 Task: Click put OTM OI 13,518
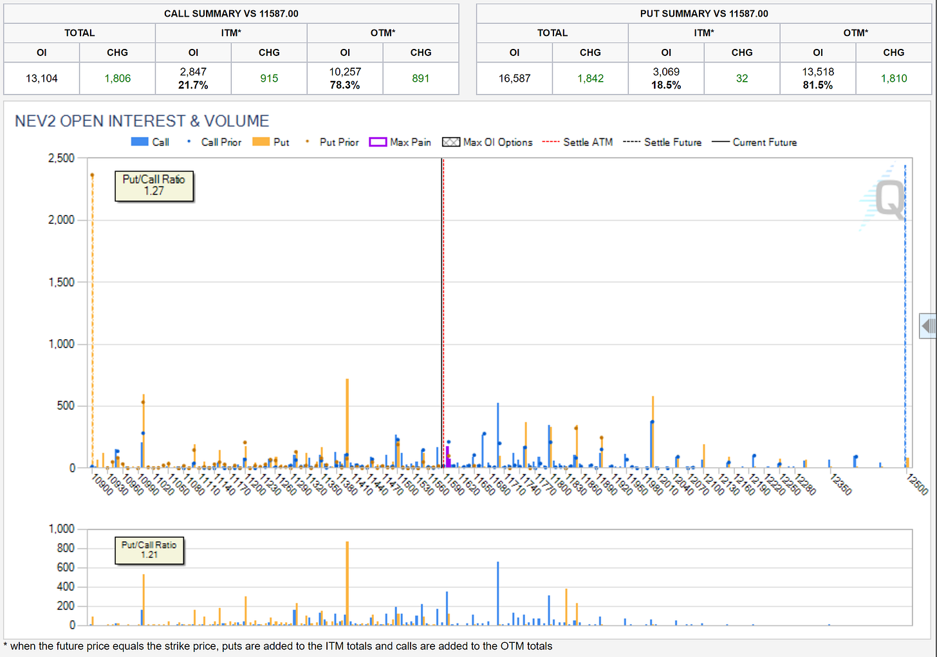point(818,72)
